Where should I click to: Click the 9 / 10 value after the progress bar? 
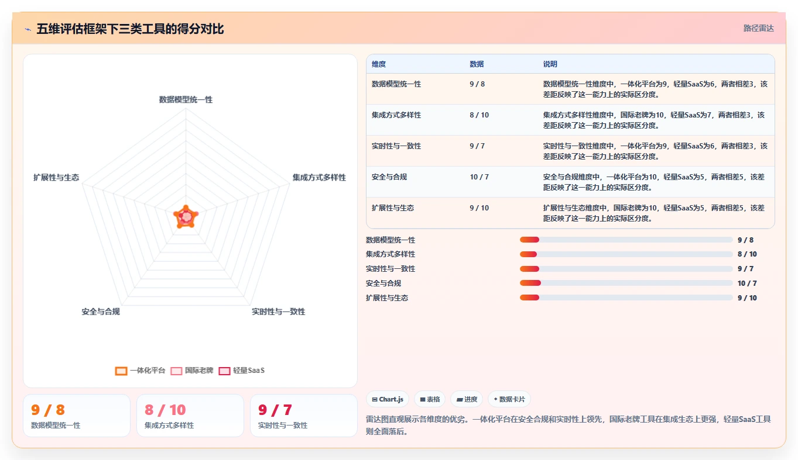[747, 298]
